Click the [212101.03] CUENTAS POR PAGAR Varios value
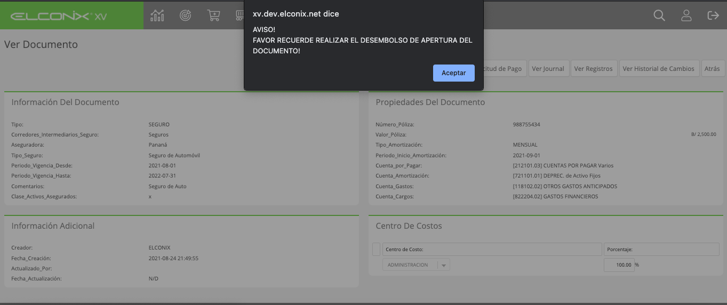727x305 pixels. click(563, 165)
